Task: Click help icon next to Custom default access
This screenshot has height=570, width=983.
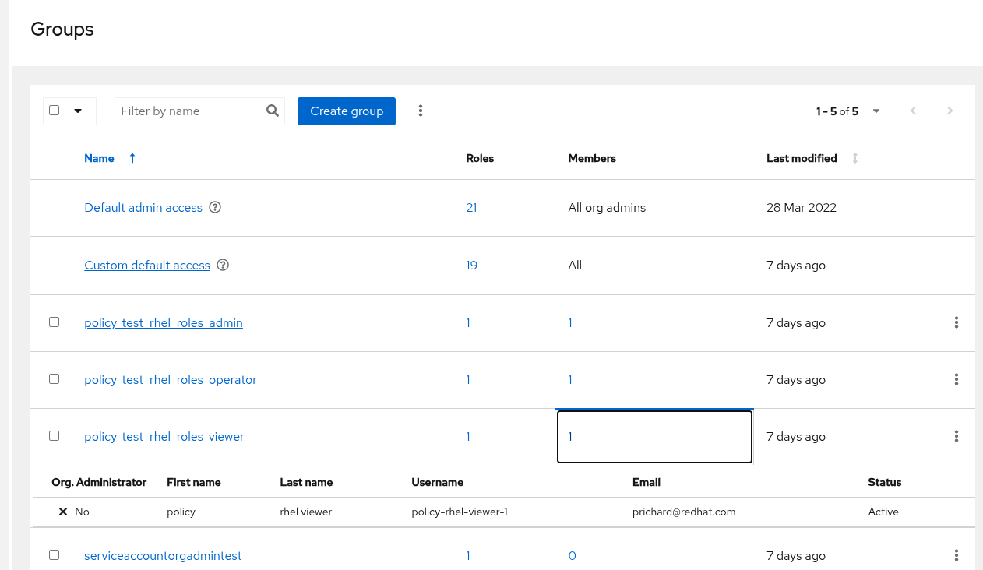Action: tap(223, 266)
